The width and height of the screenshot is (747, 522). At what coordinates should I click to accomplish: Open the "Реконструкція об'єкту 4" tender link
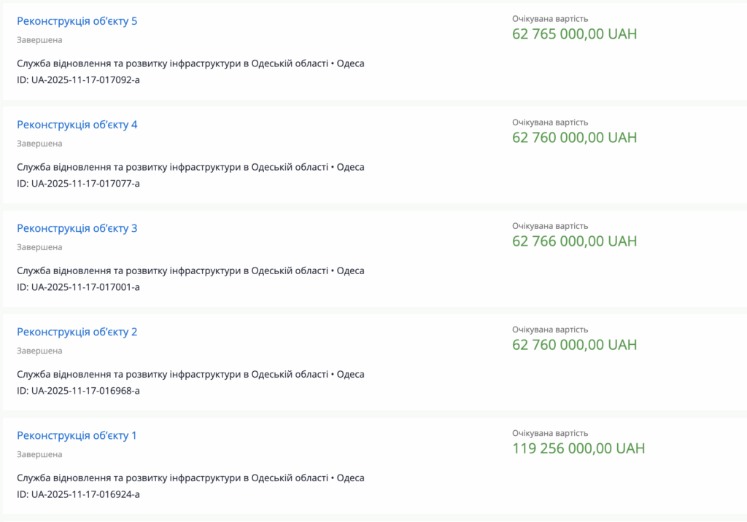(x=77, y=125)
